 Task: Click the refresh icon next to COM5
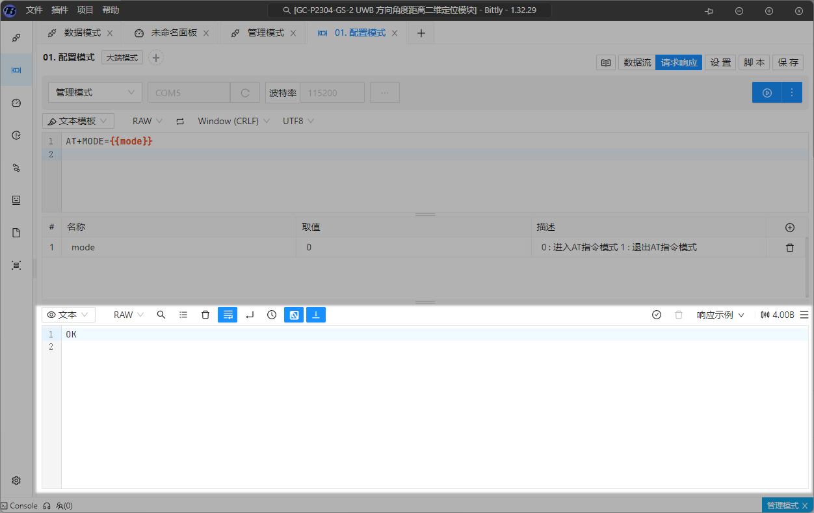pos(245,93)
